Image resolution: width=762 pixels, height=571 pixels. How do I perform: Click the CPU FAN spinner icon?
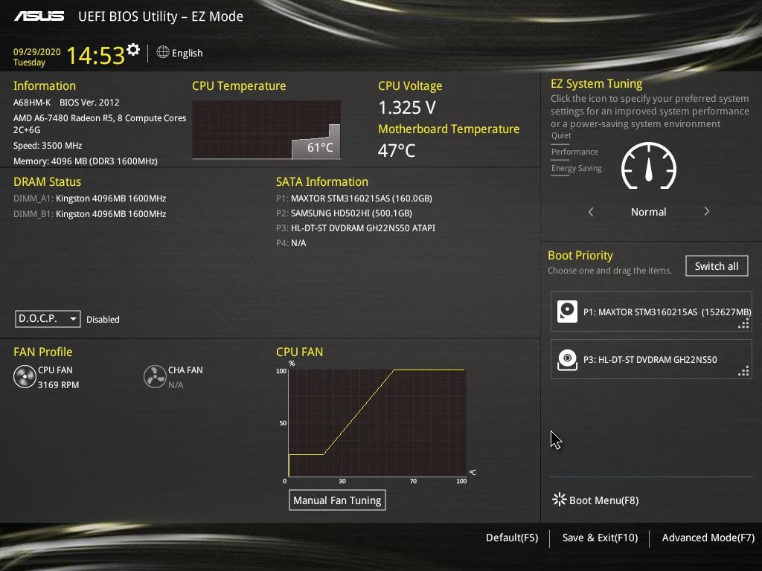click(25, 377)
